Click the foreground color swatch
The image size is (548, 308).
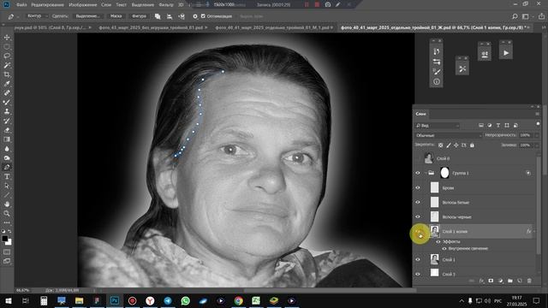pyautogui.click(x=4, y=239)
